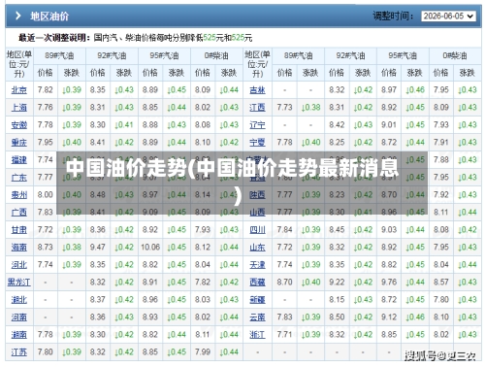This screenshot has width=485, height=367.
Task: Open the 海南 region link
Action: pyautogui.click(x=19, y=248)
